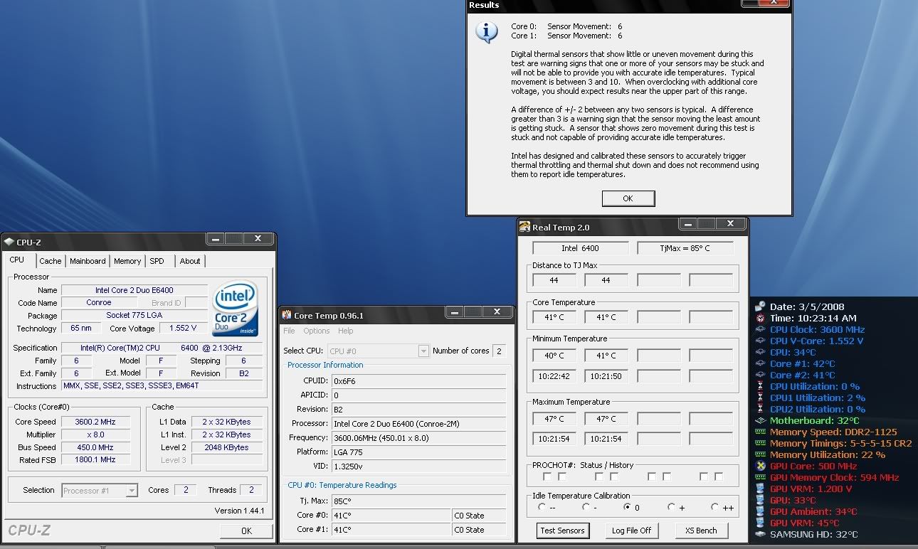This screenshot has height=549, width=918.
Task: Select the '-' idle calibration radio button
Action: [585, 507]
